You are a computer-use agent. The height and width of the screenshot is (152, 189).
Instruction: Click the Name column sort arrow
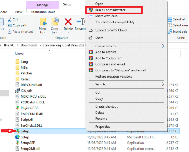pos(49,51)
